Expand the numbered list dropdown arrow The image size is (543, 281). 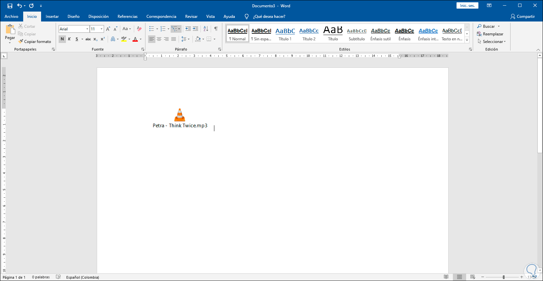[168, 29]
